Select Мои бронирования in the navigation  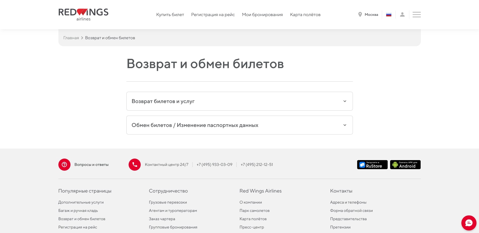coord(262,14)
